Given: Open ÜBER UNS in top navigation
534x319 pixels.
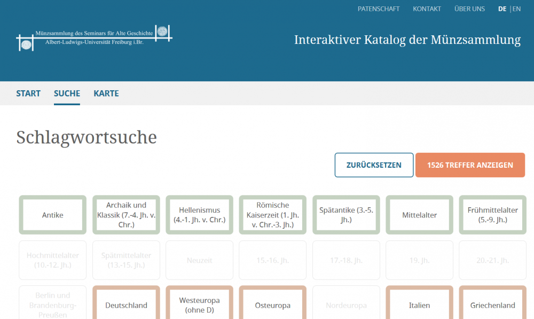Looking at the screenshot, I should pyautogui.click(x=469, y=9).
